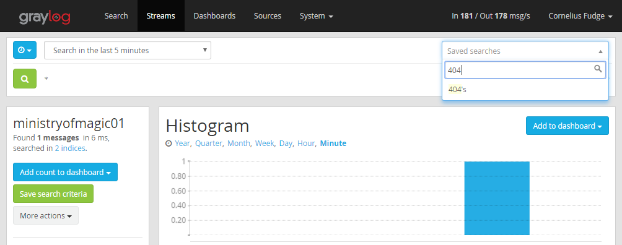
Task: Select the 404's saved search
Action: click(x=525, y=90)
